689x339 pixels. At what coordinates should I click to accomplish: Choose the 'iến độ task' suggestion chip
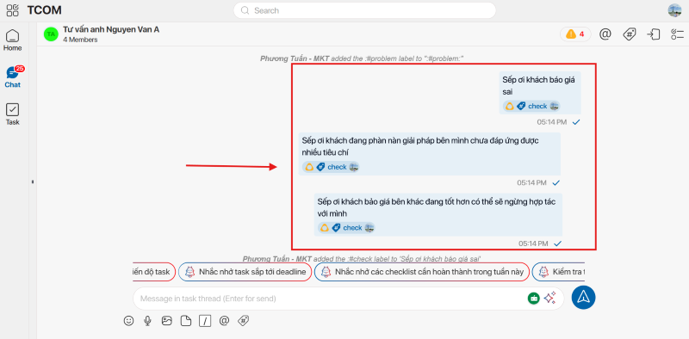click(x=153, y=272)
